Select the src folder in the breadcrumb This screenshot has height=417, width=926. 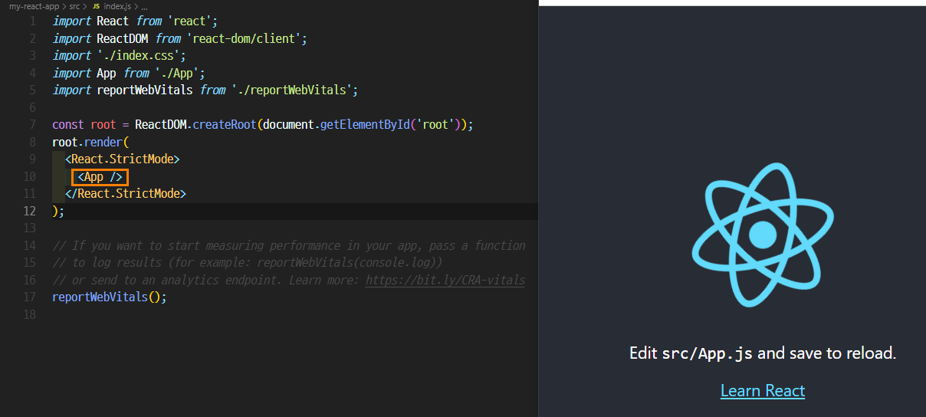[x=74, y=6]
